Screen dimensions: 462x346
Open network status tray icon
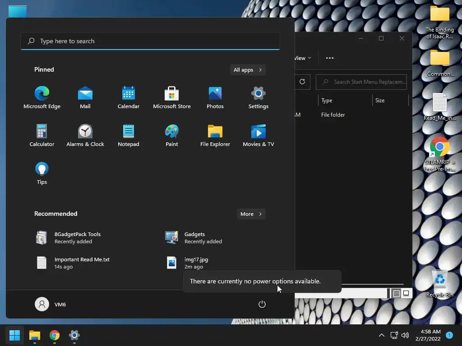pos(394,335)
